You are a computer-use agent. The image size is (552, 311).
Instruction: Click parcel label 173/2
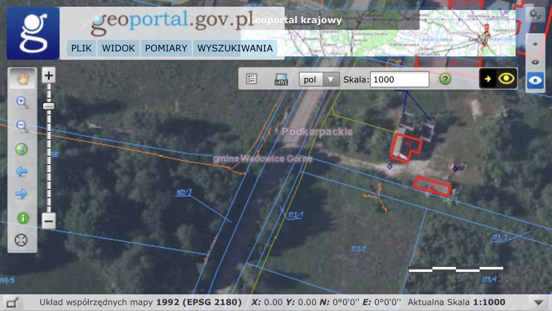point(359,249)
